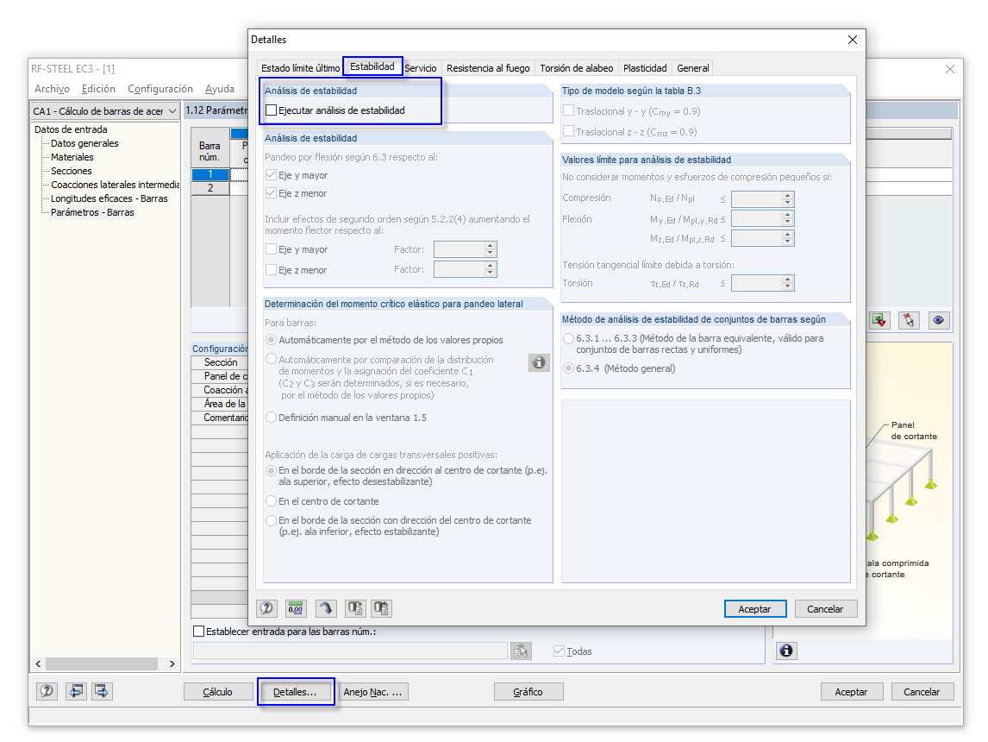This screenshot has width=988, height=742.
Task: Toggle Eje z menor buckling checkbox
Action: coord(271,193)
